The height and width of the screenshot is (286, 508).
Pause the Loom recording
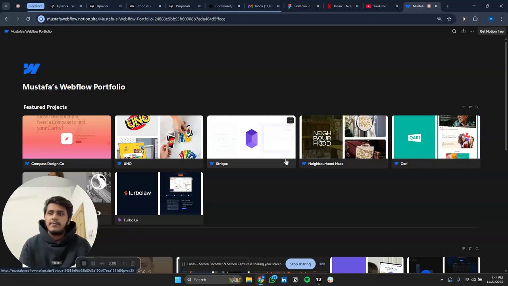pyautogui.click(x=93, y=263)
